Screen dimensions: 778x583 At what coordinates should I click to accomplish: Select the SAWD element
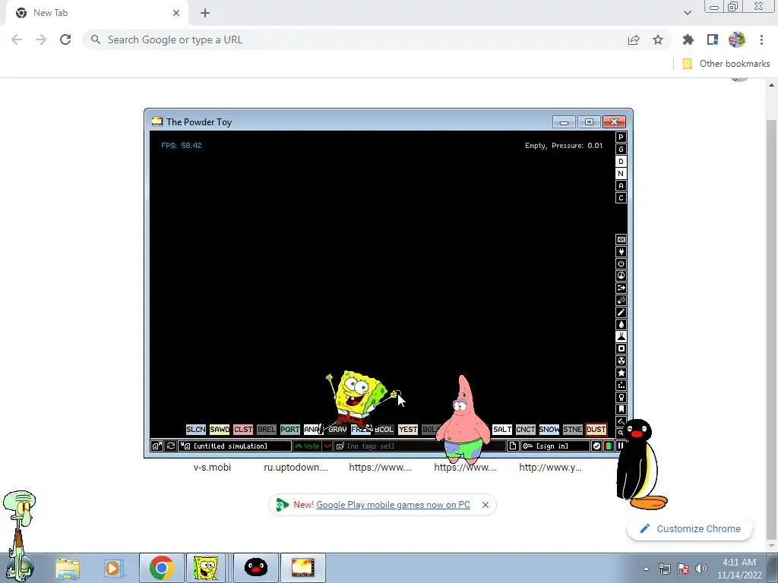point(220,430)
